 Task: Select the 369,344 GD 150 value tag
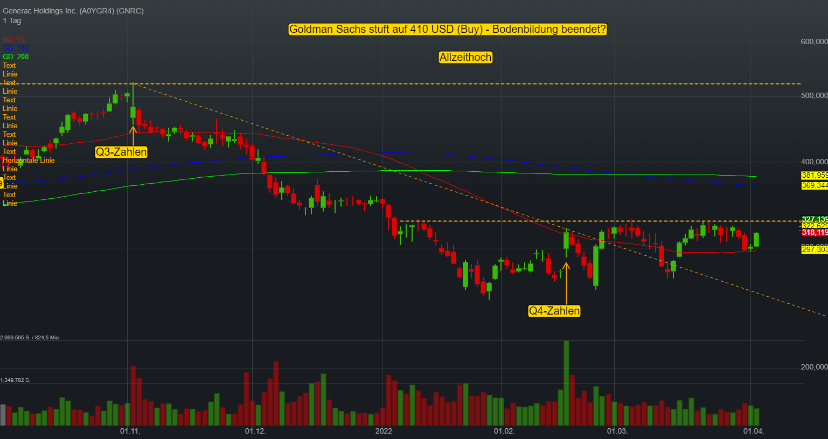tap(815, 185)
